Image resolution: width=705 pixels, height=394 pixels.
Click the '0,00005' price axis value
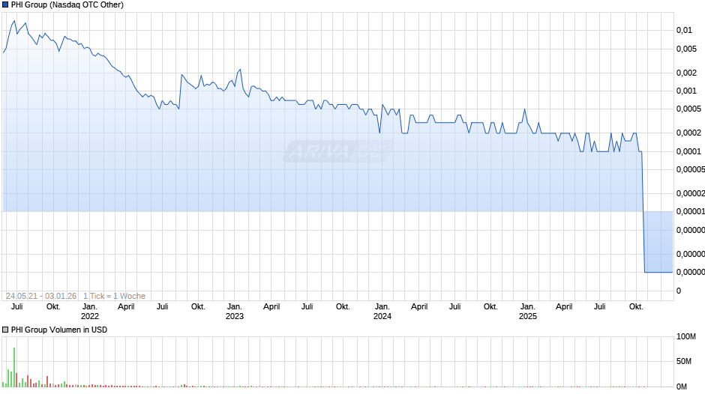691,169
